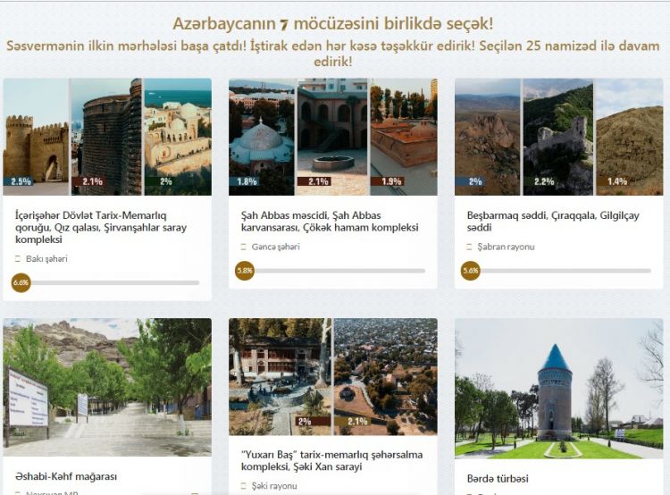View the Şəki Xan sarayı palace photo with 2% badge
This screenshot has width=670, height=495.
tap(280, 376)
